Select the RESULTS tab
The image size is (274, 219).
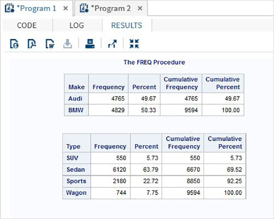point(126,26)
